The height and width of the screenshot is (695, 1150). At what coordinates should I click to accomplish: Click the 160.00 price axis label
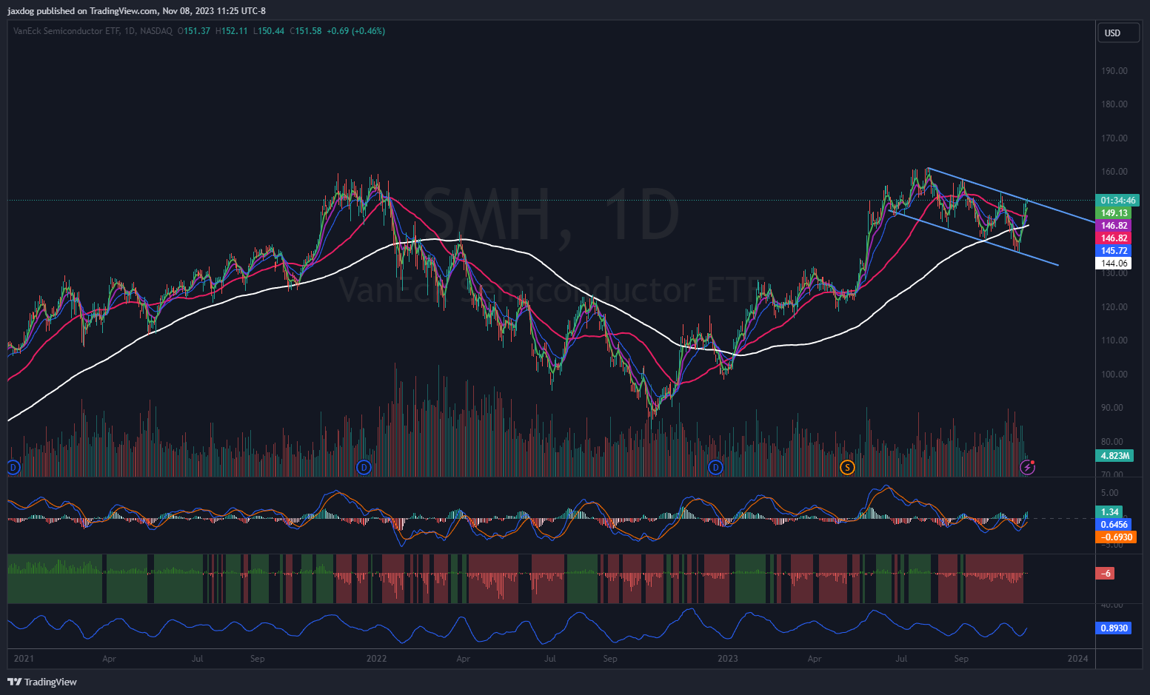tap(1114, 172)
